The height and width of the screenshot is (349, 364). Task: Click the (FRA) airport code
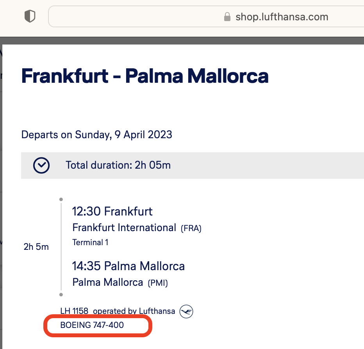(191, 228)
